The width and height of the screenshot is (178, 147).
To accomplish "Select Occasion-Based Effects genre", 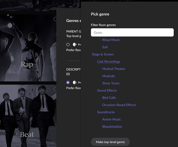I will 119,105.
